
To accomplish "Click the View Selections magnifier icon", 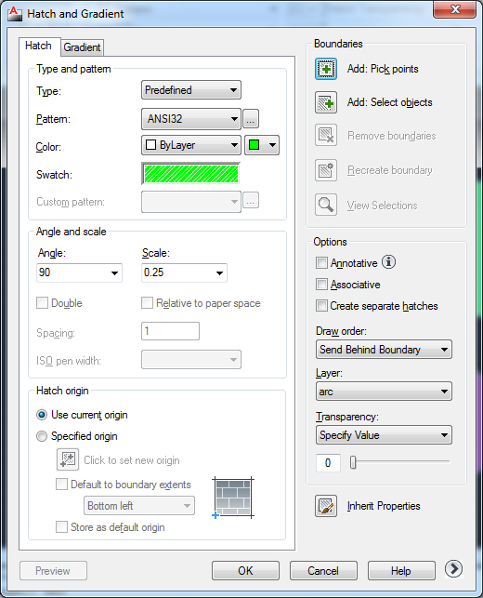I will [x=326, y=205].
